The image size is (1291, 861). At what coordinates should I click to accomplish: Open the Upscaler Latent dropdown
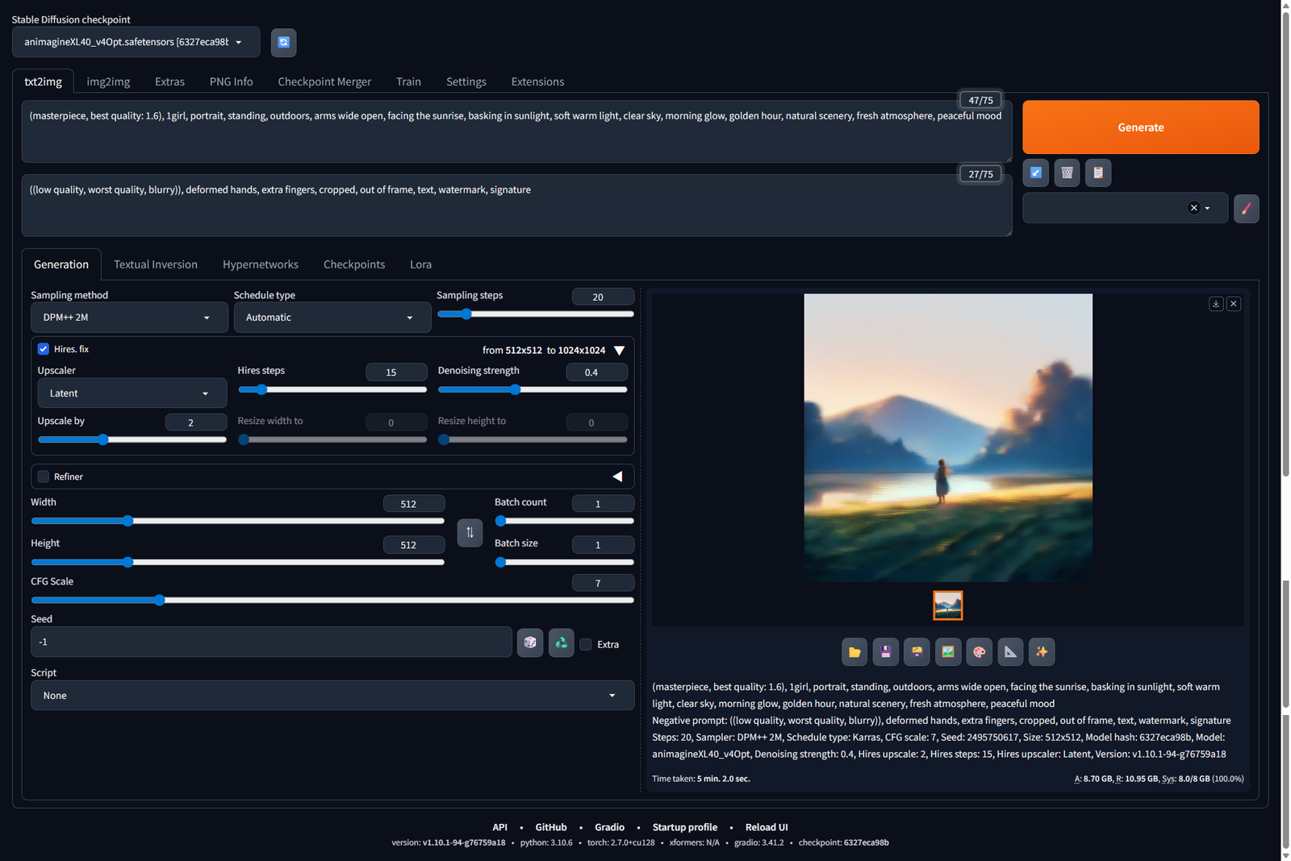tap(132, 393)
